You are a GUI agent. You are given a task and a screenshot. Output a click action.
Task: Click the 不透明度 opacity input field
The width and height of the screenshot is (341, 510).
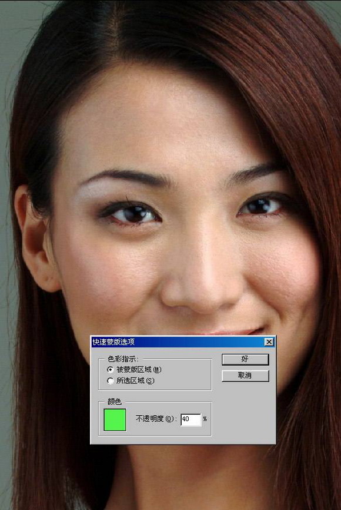click(x=191, y=419)
